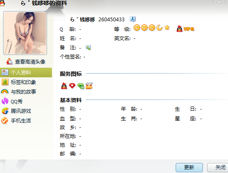
Task: Click the 星座 field label
Action: tap(186, 119)
